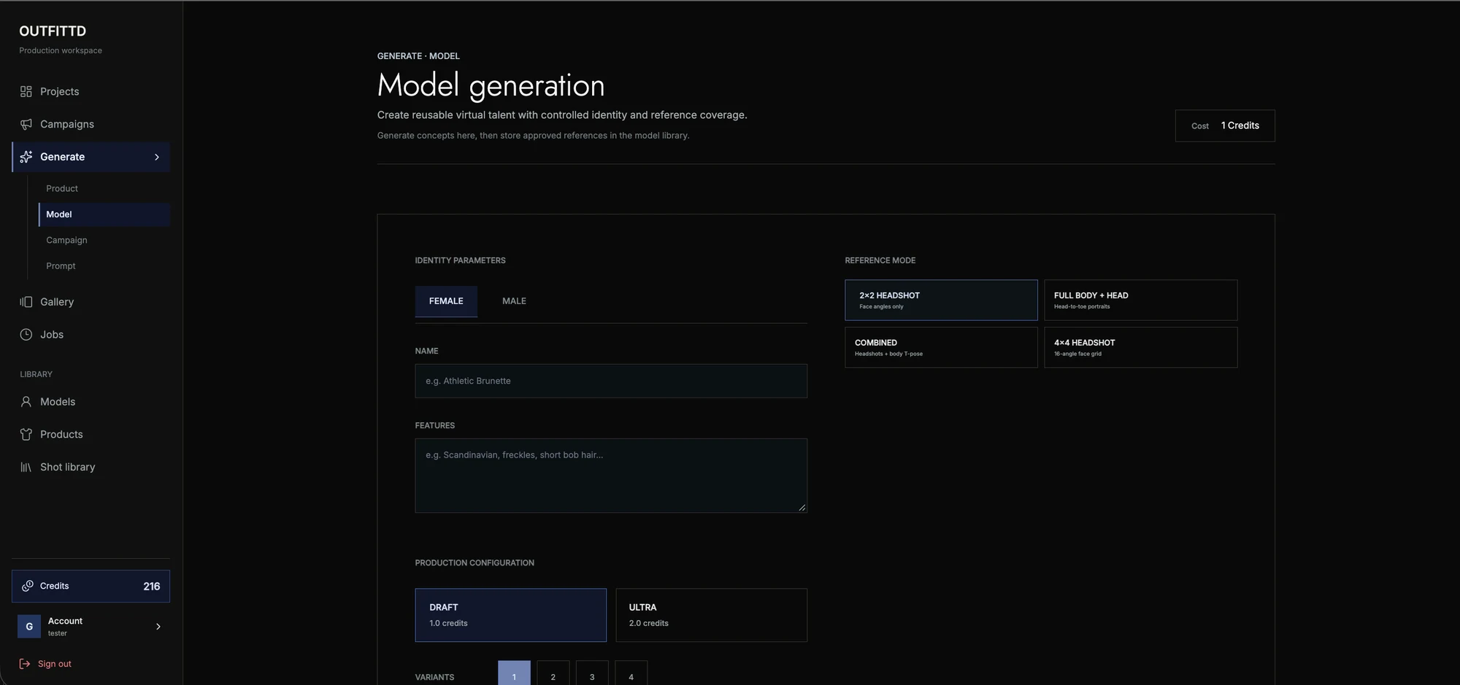
Task: Expand the Account menu chevron
Action: [x=158, y=627]
